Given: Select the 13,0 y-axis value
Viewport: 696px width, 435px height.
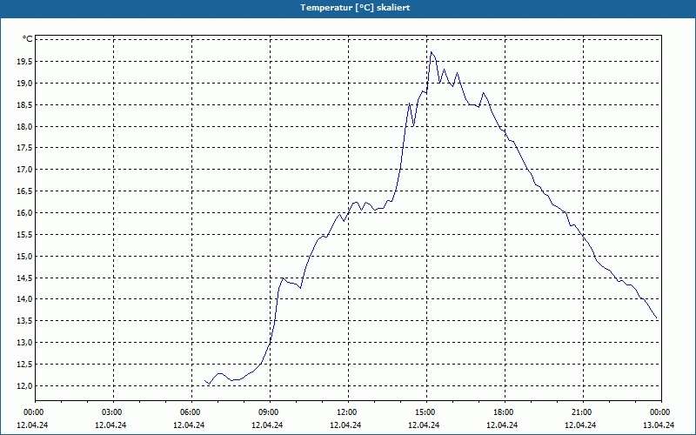Looking at the screenshot, I should tap(24, 343).
